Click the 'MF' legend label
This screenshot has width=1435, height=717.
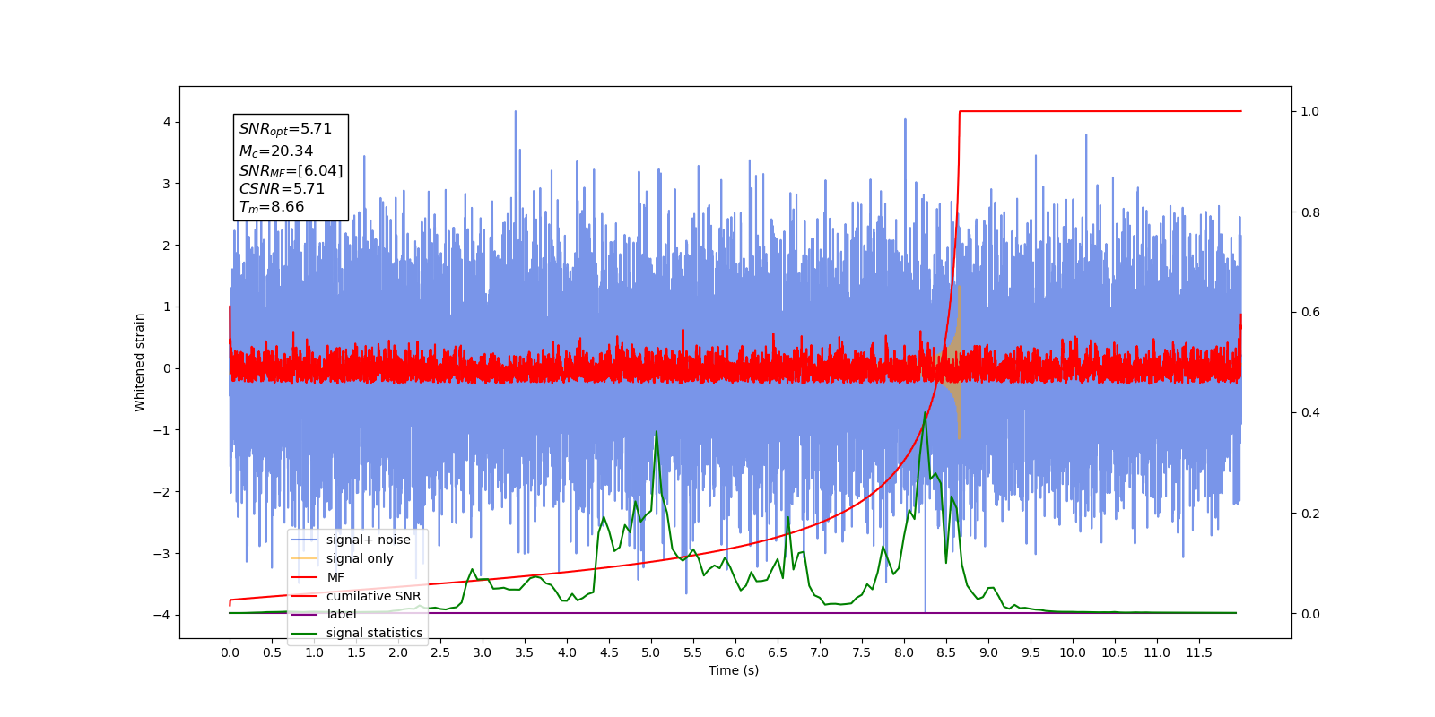tap(335, 577)
